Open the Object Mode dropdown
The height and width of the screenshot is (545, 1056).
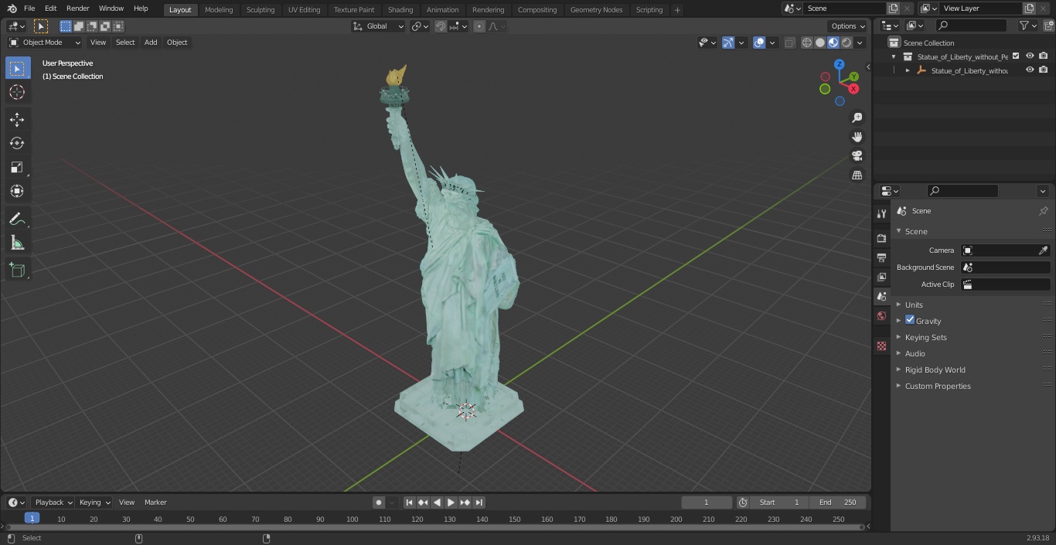coord(45,43)
